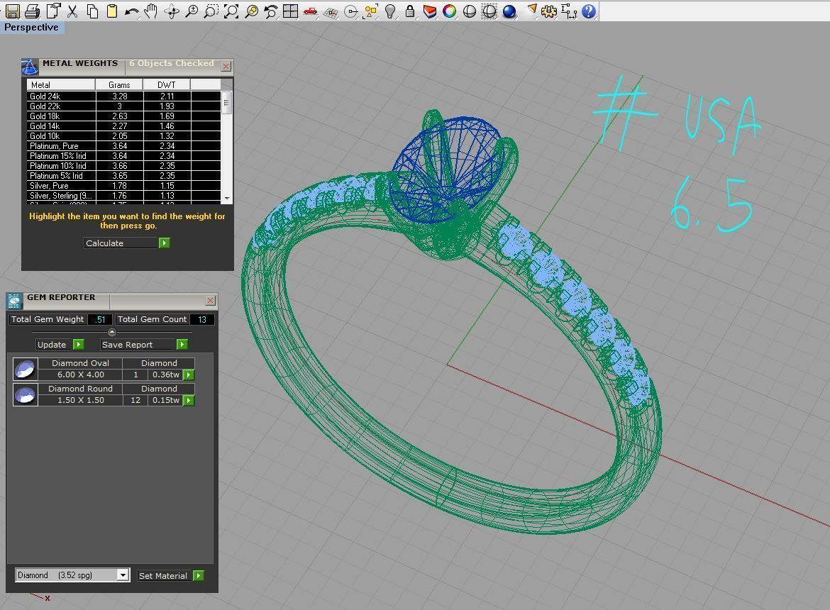Image resolution: width=830 pixels, height=610 pixels.
Task: Click the Total Gem Weight value field
Action: pyautogui.click(x=100, y=319)
